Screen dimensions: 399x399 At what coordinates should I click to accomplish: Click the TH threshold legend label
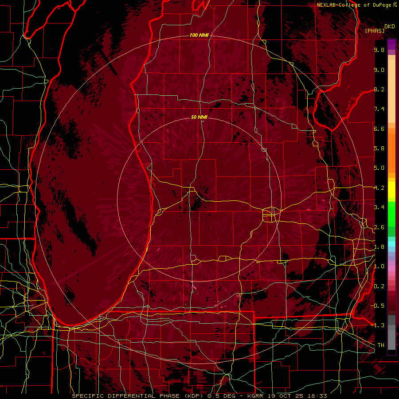381,345
